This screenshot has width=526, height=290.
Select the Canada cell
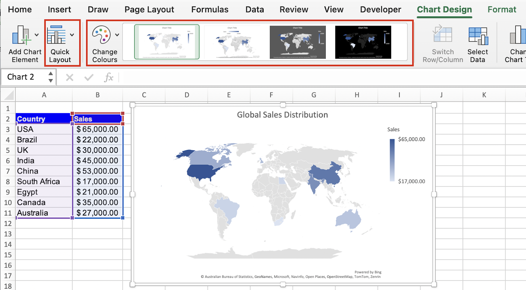point(44,202)
